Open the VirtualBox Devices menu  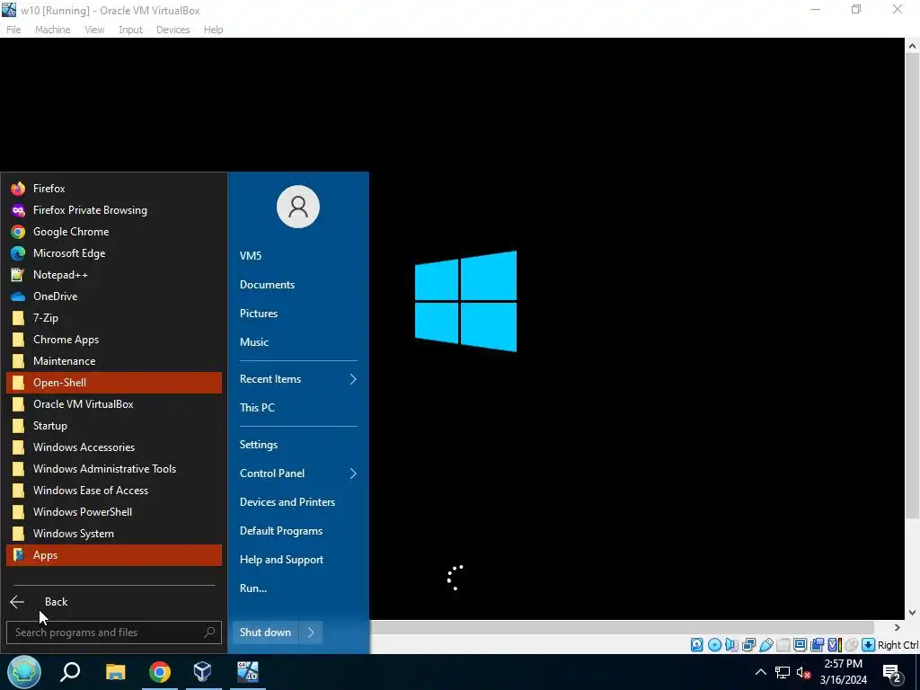[172, 30]
